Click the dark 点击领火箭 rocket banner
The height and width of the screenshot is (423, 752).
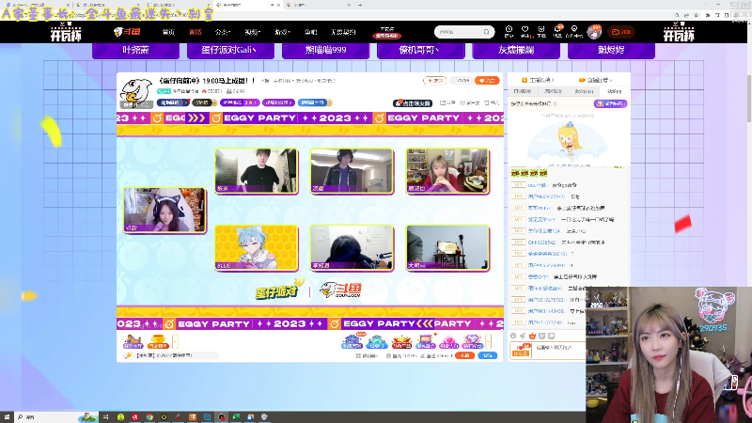(413, 103)
